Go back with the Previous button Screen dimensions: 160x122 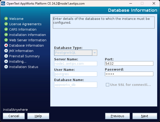point(117,116)
